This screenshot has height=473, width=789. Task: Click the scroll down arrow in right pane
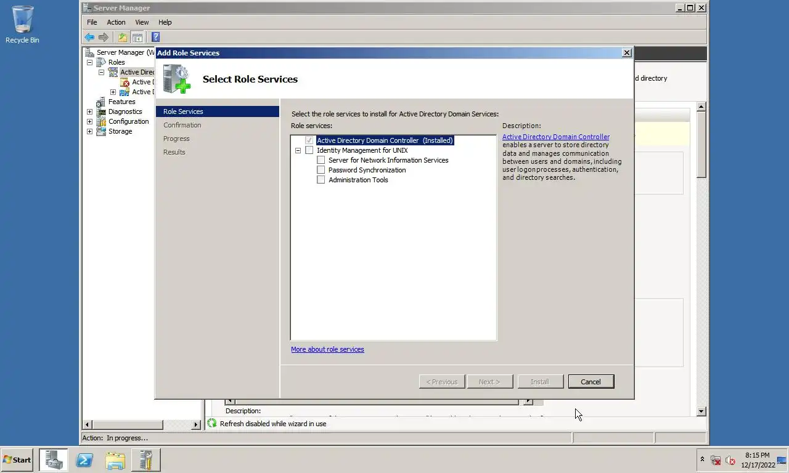click(701, 411)
